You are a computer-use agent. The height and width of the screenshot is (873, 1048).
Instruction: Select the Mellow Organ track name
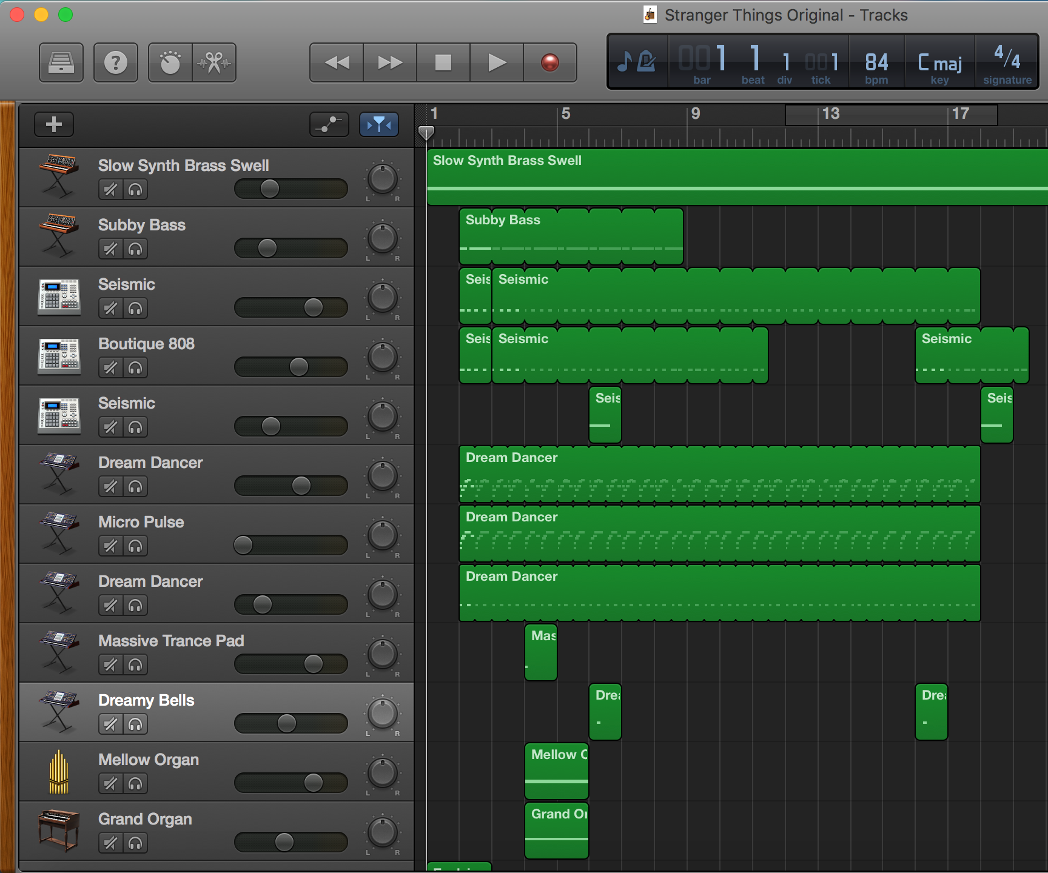[149, 760]
